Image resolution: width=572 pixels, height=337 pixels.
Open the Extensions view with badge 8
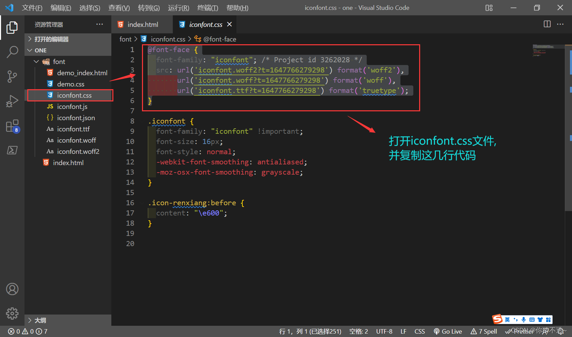[12, 126]
